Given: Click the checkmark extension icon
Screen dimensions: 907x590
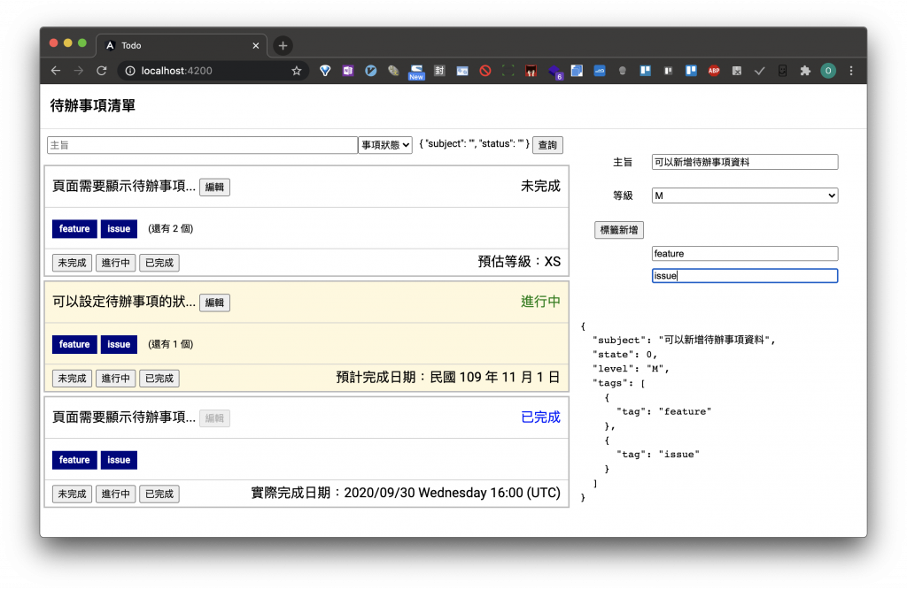Looking at the screenshot, I should (x=759, y=71).
